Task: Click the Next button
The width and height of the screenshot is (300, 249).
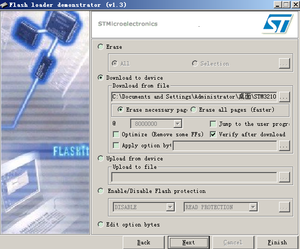Action: click(189, 243)
